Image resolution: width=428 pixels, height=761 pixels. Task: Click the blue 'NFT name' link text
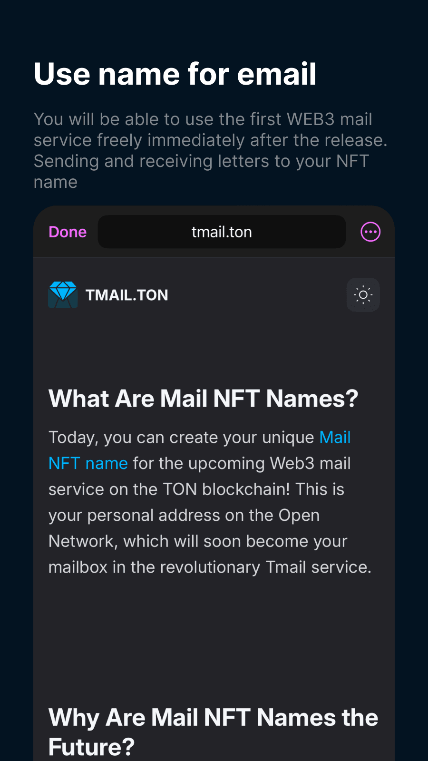coord(88,463)
